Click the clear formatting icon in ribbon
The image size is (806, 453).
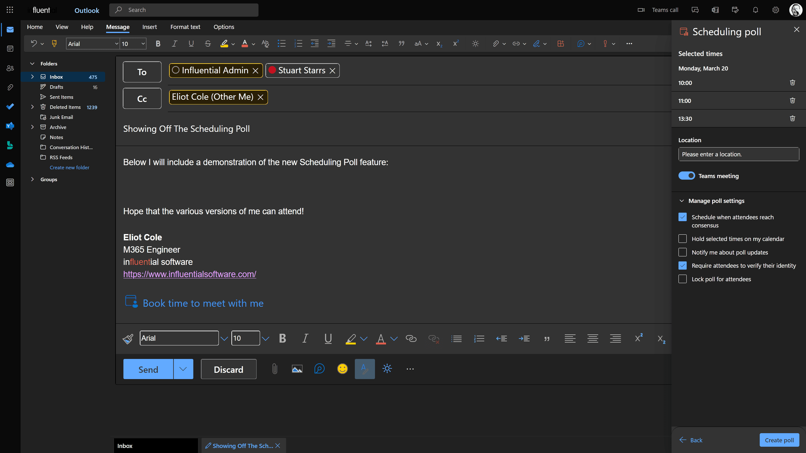click(x=265, y=43)
